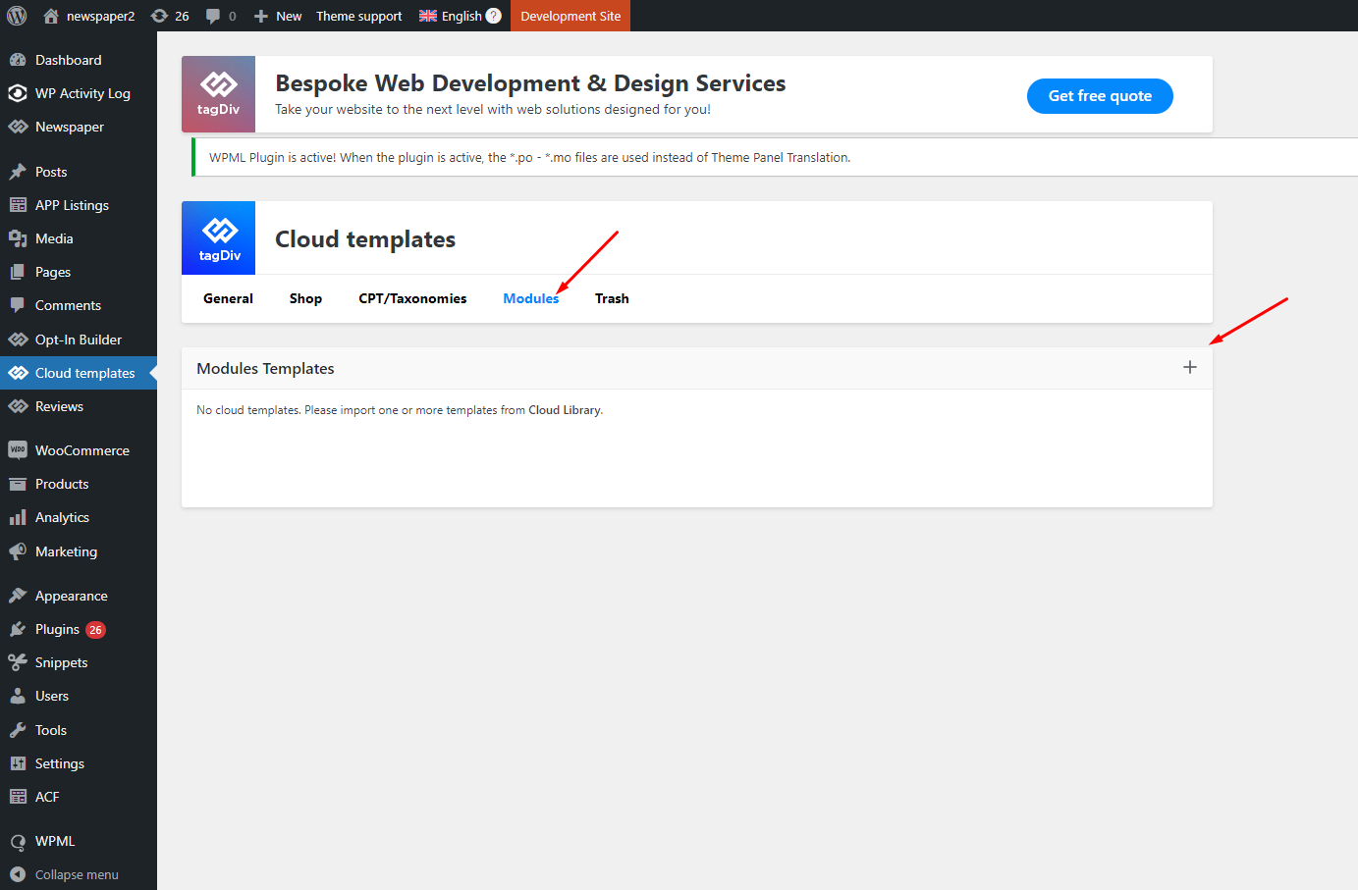
Task: Switch to the General tab
Action: [x=228, y=298]
